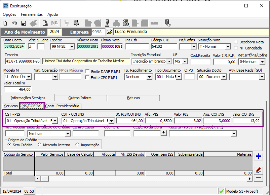The width and height of the screenshot is (270, 195).
Task: Click the Valor Total NF field
Action: (17, 89)
